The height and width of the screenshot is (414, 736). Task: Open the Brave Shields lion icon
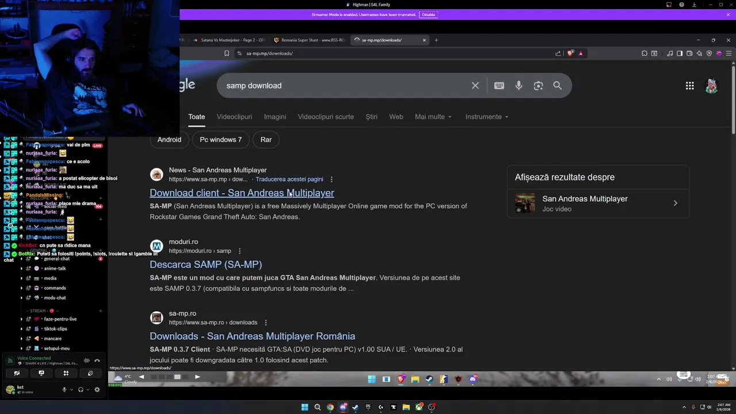tap(570, 53)
